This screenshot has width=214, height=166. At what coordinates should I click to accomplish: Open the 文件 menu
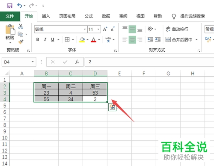pyautogui.click(x=10, y=16)
